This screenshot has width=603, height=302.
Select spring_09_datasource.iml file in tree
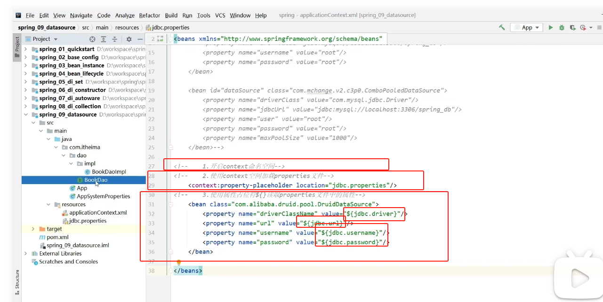point(78,245)
